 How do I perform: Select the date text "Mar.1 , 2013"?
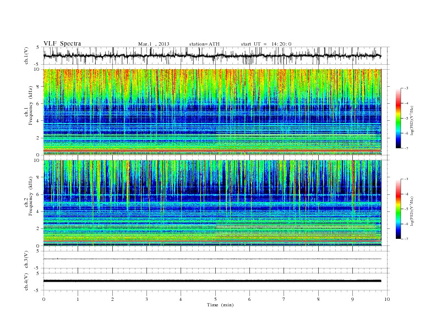pos(154,44)
